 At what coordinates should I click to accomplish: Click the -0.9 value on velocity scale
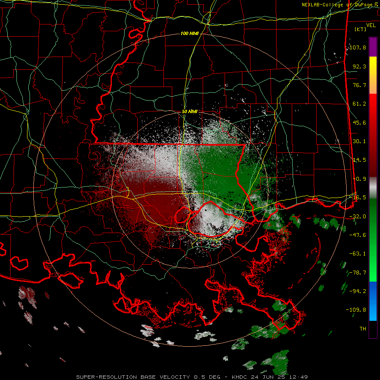coord(359,179)
